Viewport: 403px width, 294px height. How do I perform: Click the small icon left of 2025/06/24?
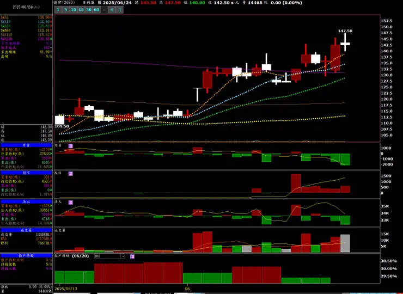[100, 3]
